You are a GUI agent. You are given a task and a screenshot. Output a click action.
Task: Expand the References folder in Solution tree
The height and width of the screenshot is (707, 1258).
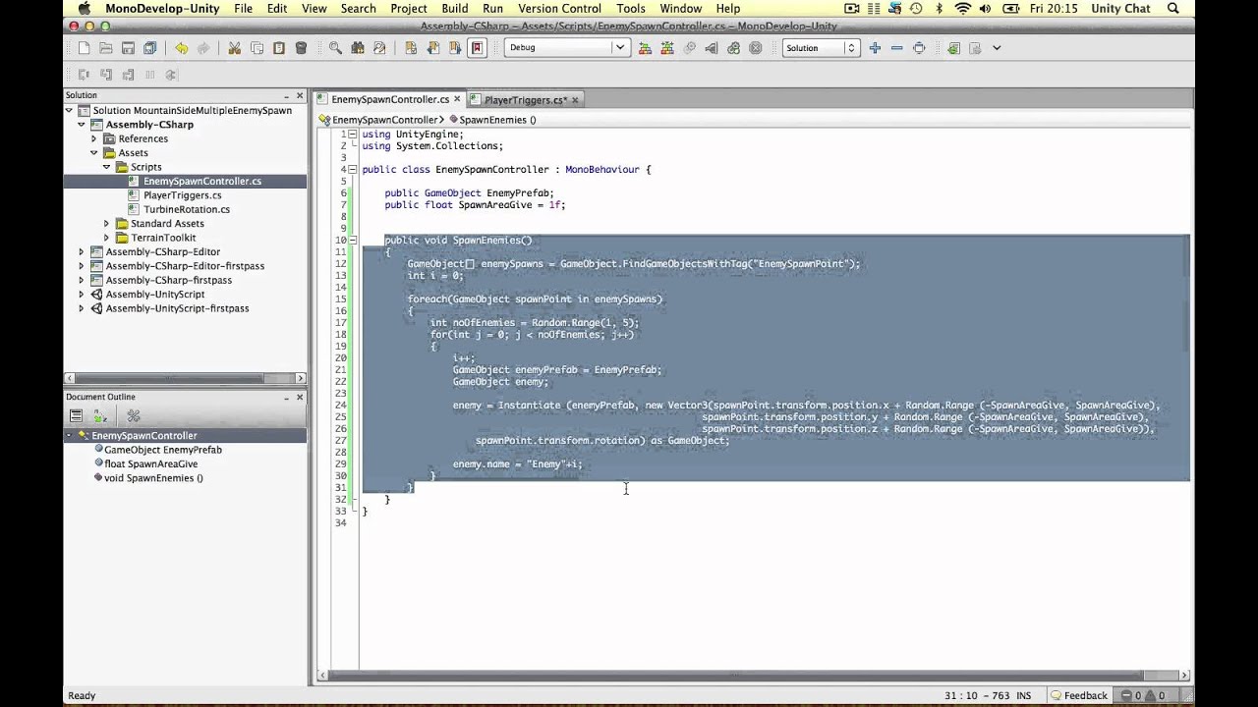click(94, 139)
